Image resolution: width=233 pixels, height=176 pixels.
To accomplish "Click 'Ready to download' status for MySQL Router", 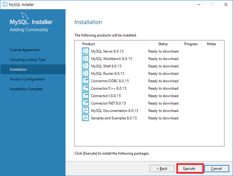I will [163, 74].
